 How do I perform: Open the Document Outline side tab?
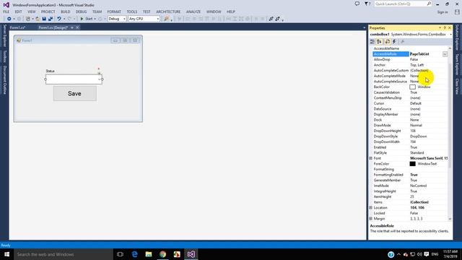tap(5, 80)
